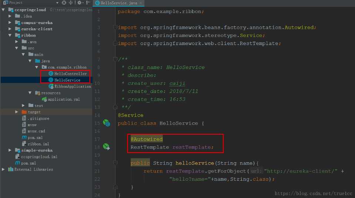Click the collapse all icon in Project toolbar
The image size is (355, 198).
71,3
